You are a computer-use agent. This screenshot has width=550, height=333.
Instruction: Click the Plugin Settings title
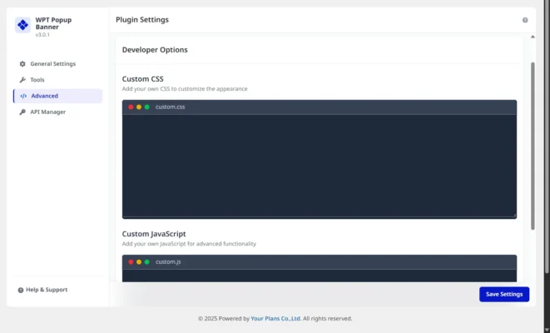pyautogui.click(x=142, y=20)
